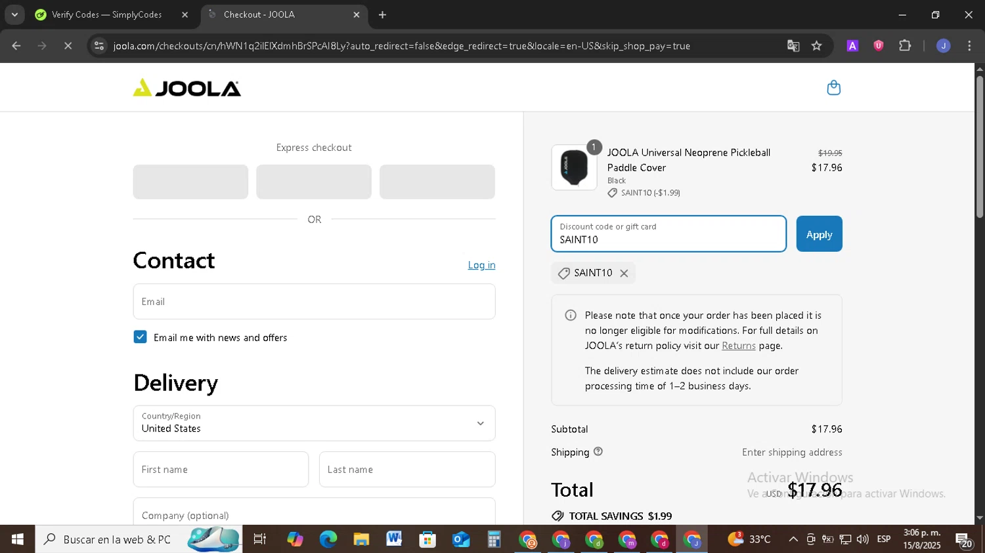Bookmark this page with star icon
This screenshot has height=553, width=985.
(x=816, y=46)
